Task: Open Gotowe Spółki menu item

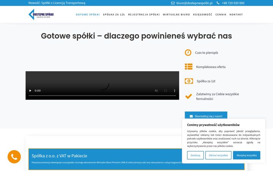Action: click(x=88, y=15)
